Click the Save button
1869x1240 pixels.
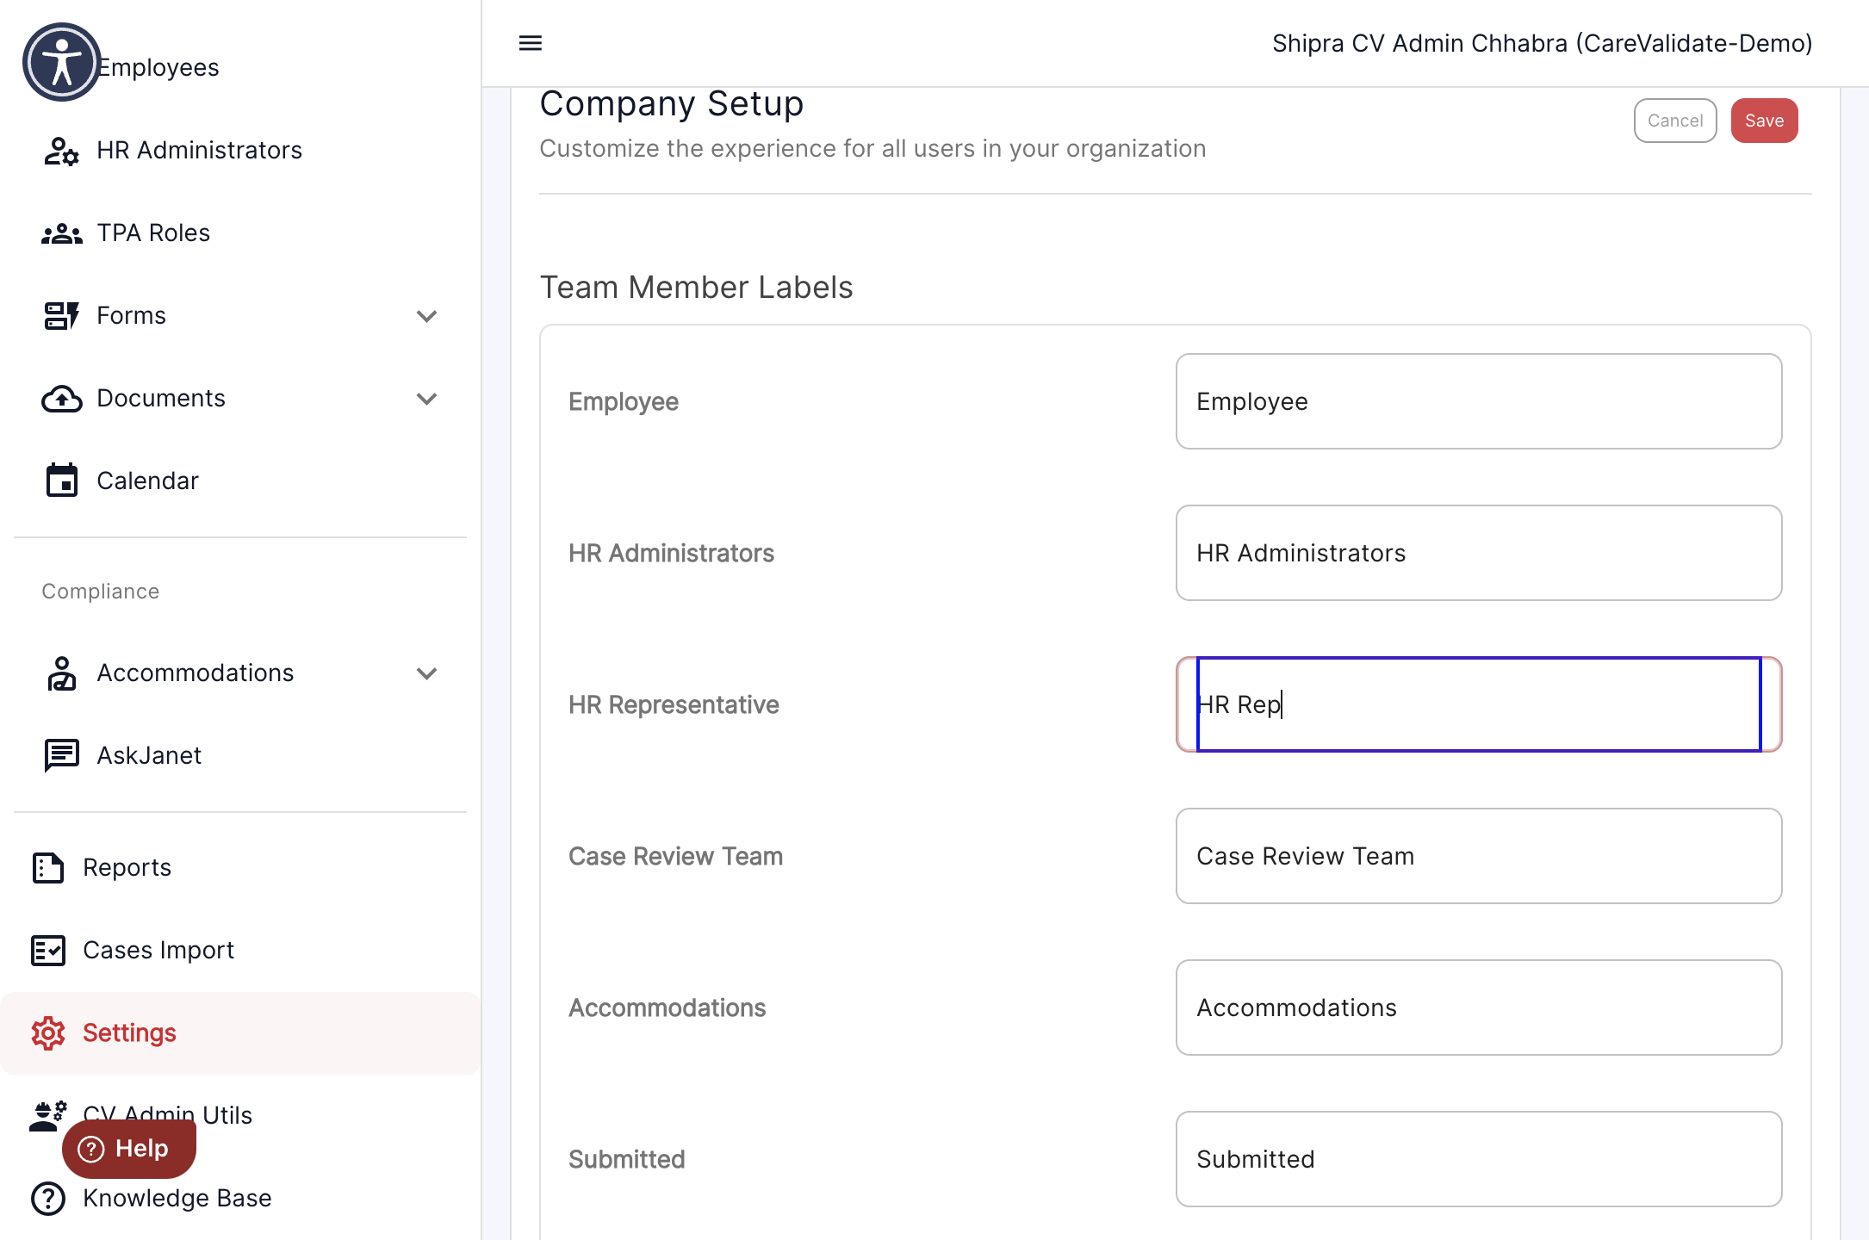[1764, 121]
